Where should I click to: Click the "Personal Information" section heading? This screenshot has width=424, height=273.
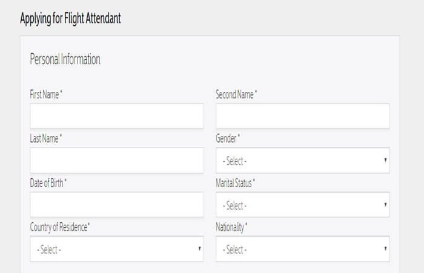[x=65, y=59]
